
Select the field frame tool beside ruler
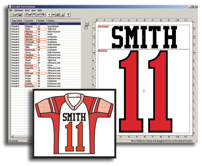pyautogui.click(x=87, y=24)
